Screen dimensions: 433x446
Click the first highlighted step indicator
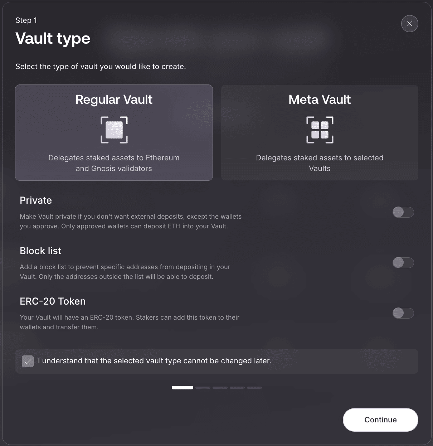click(x=183, y=388)
